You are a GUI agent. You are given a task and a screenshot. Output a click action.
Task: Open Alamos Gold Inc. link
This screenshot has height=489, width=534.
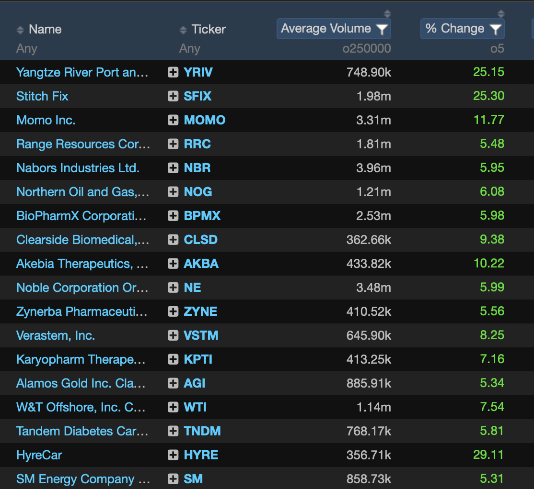click(x=81, y=383)
